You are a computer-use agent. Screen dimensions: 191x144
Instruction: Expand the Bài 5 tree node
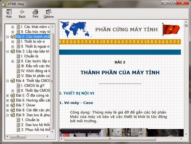[7, 95]
